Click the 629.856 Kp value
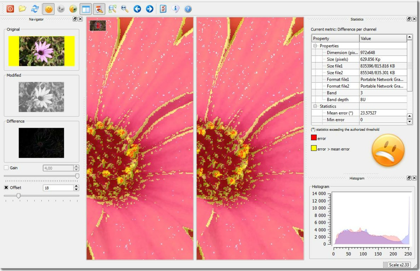The width and height of the screenshot is (420, 271). coord(370,59)
